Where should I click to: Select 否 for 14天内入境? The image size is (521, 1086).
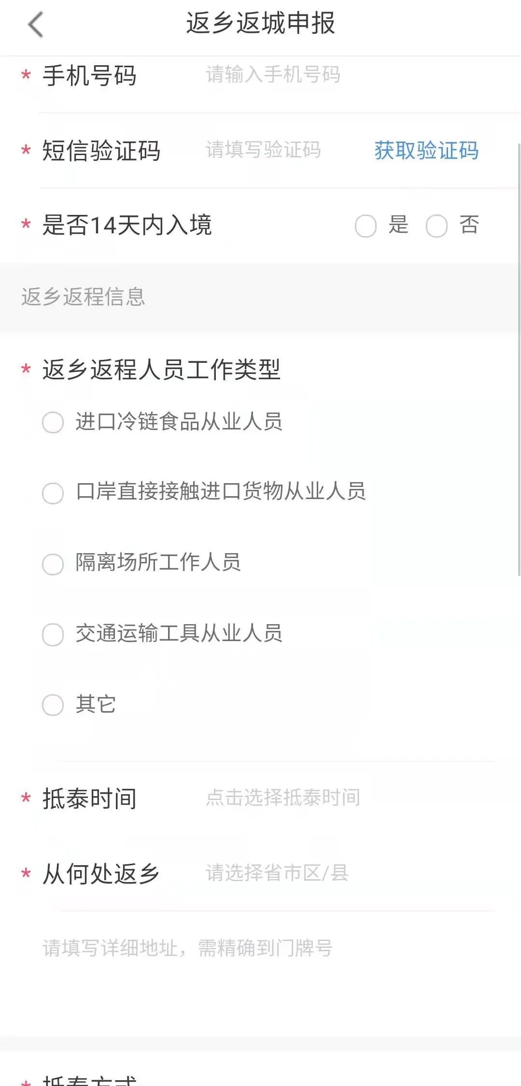tap(437, 226)
